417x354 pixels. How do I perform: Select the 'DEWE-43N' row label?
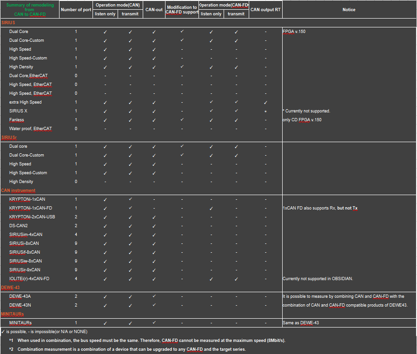[x=20, y=305]
